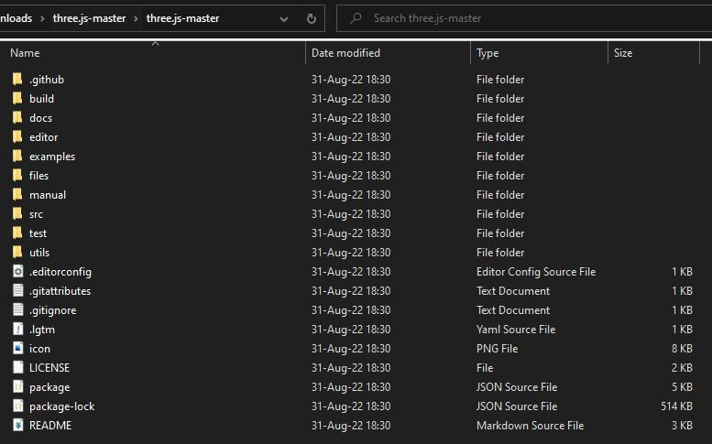
Task: Click the .lgtm yaml file icon
Action: [17, 330]
